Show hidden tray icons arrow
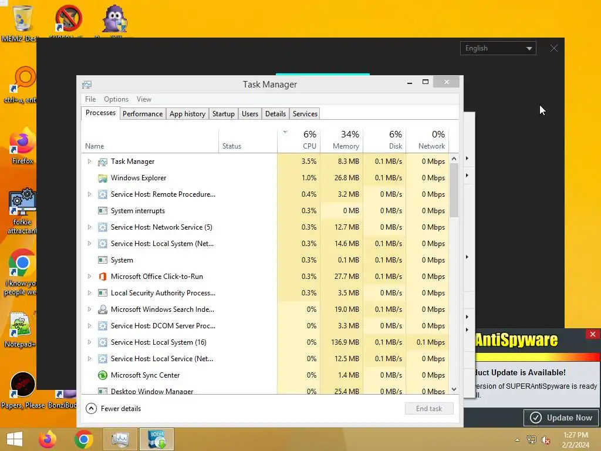 [x=518, y=440]
